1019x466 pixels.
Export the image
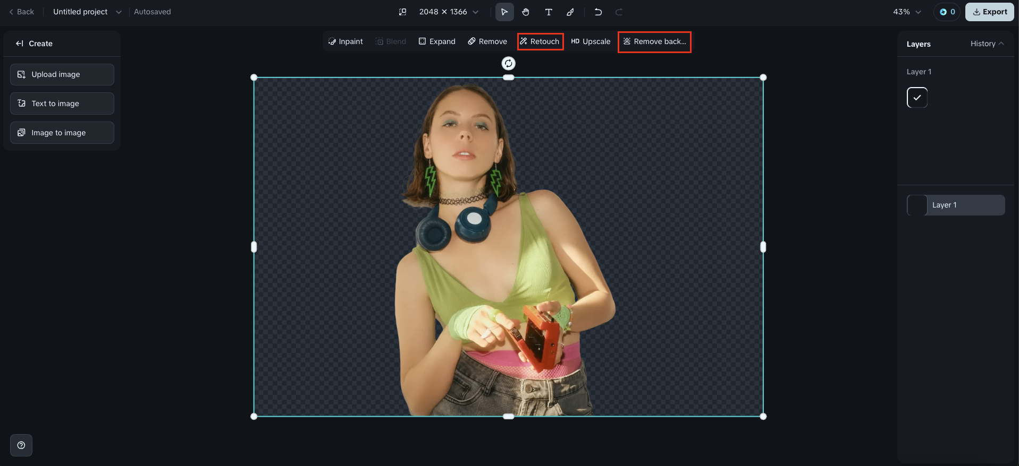tap(990, 12)
